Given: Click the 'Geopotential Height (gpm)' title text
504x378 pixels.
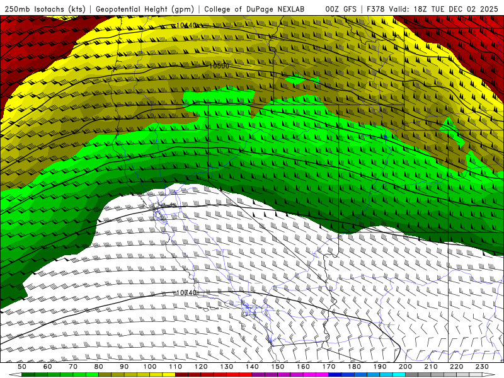Looking at the screenshot, I should click(145, 9).
